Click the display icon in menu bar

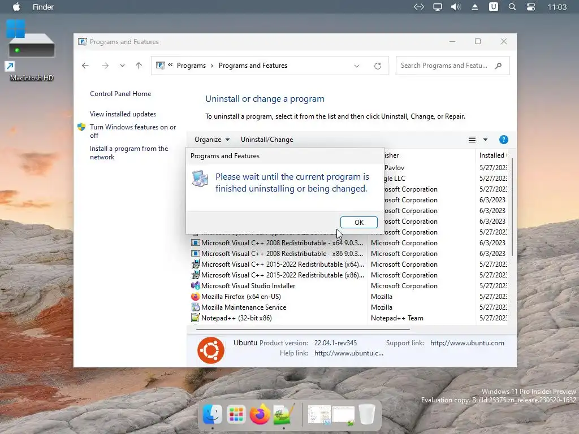[438, 7]
